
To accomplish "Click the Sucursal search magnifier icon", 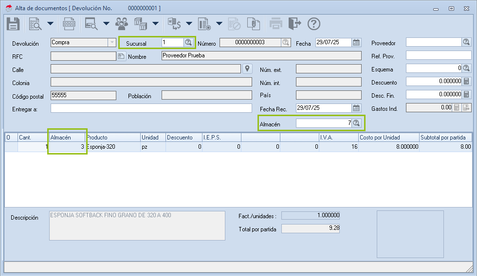I will (x=188, y=43).
